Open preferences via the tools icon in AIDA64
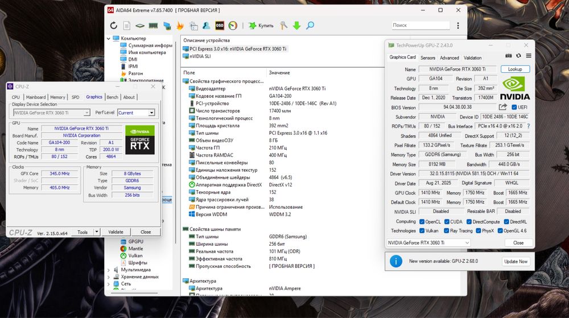The height and width of the screenshot is (318, 569). 283,26
